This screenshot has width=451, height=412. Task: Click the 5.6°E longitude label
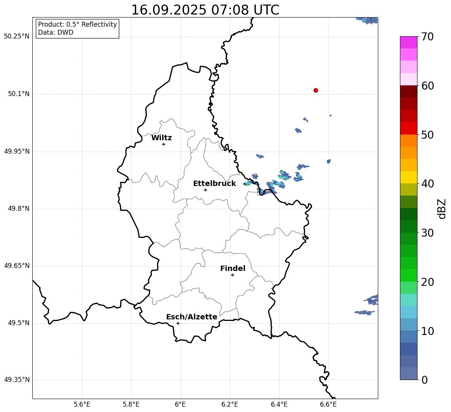point(82,404)
